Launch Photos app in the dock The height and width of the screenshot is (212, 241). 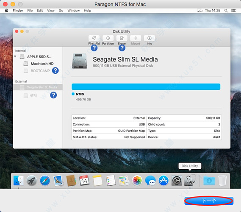tap(137, 181)
